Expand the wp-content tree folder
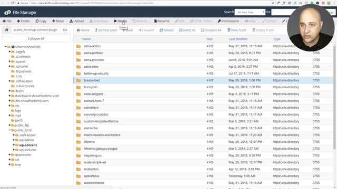This screenshot has height=189, width=337. tap(14, 145)
